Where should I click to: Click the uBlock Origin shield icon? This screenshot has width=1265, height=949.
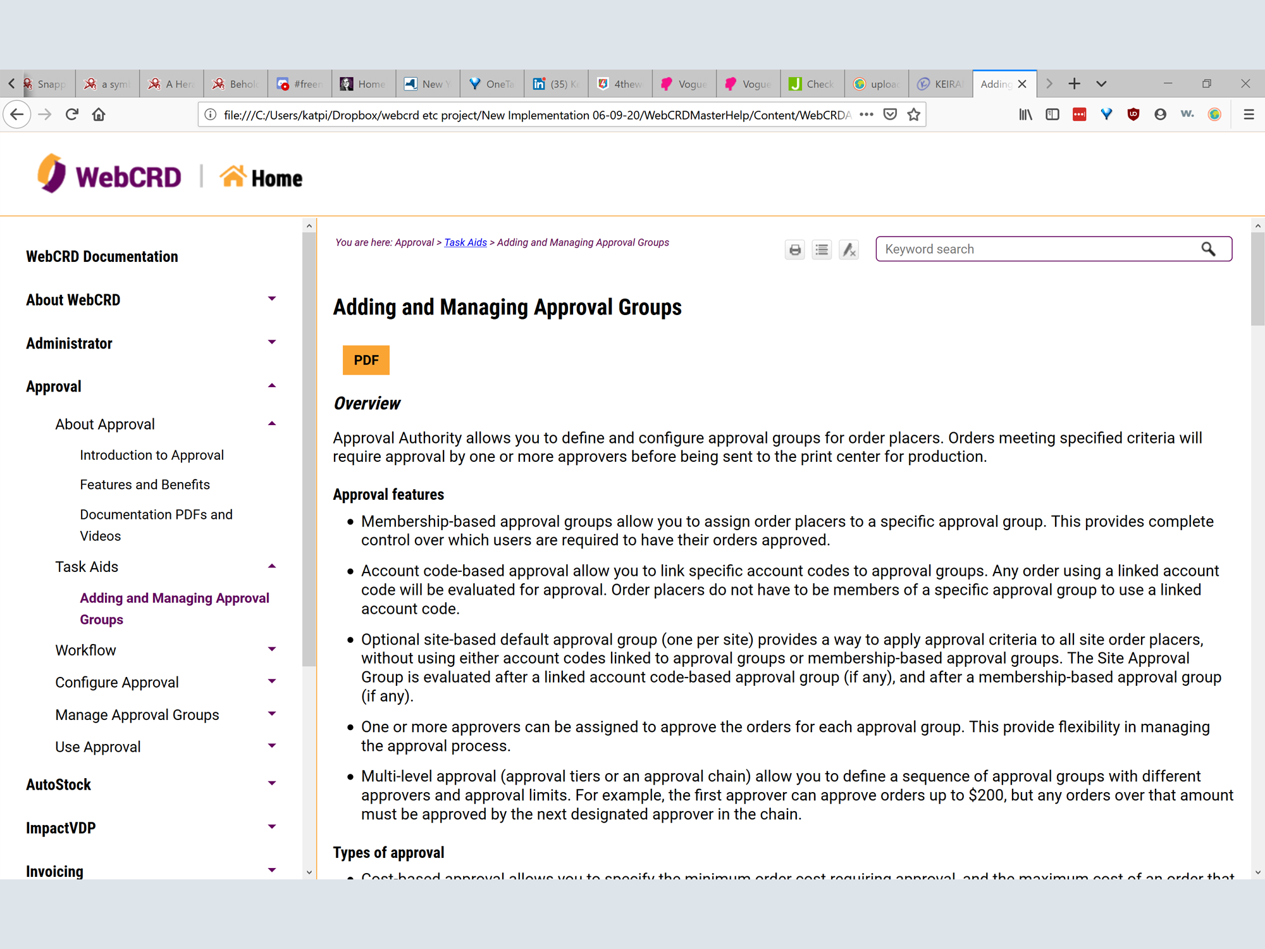click(x=1133, y=115)
